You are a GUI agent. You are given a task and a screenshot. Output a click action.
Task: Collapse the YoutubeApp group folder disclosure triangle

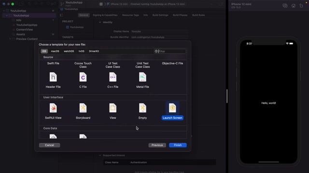[x=7, y=15]
